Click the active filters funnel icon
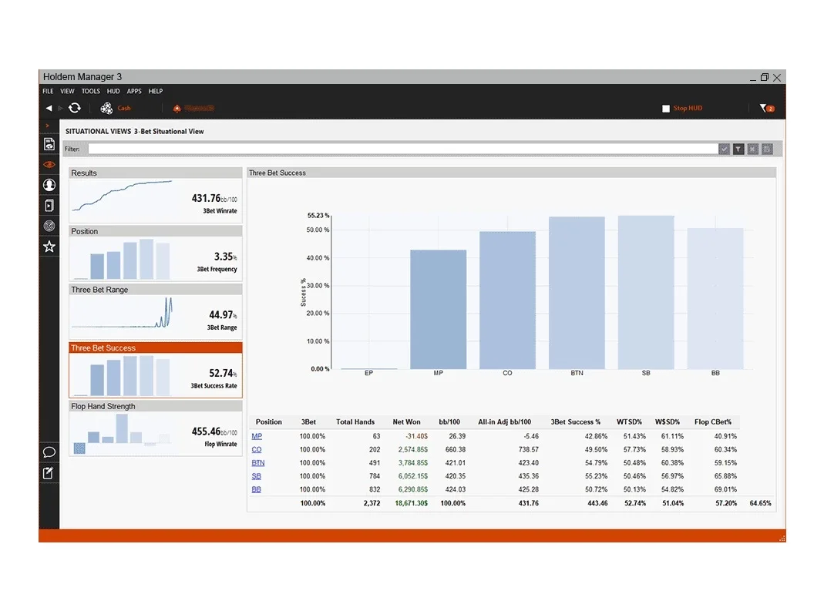 click(x=767, y=108)
